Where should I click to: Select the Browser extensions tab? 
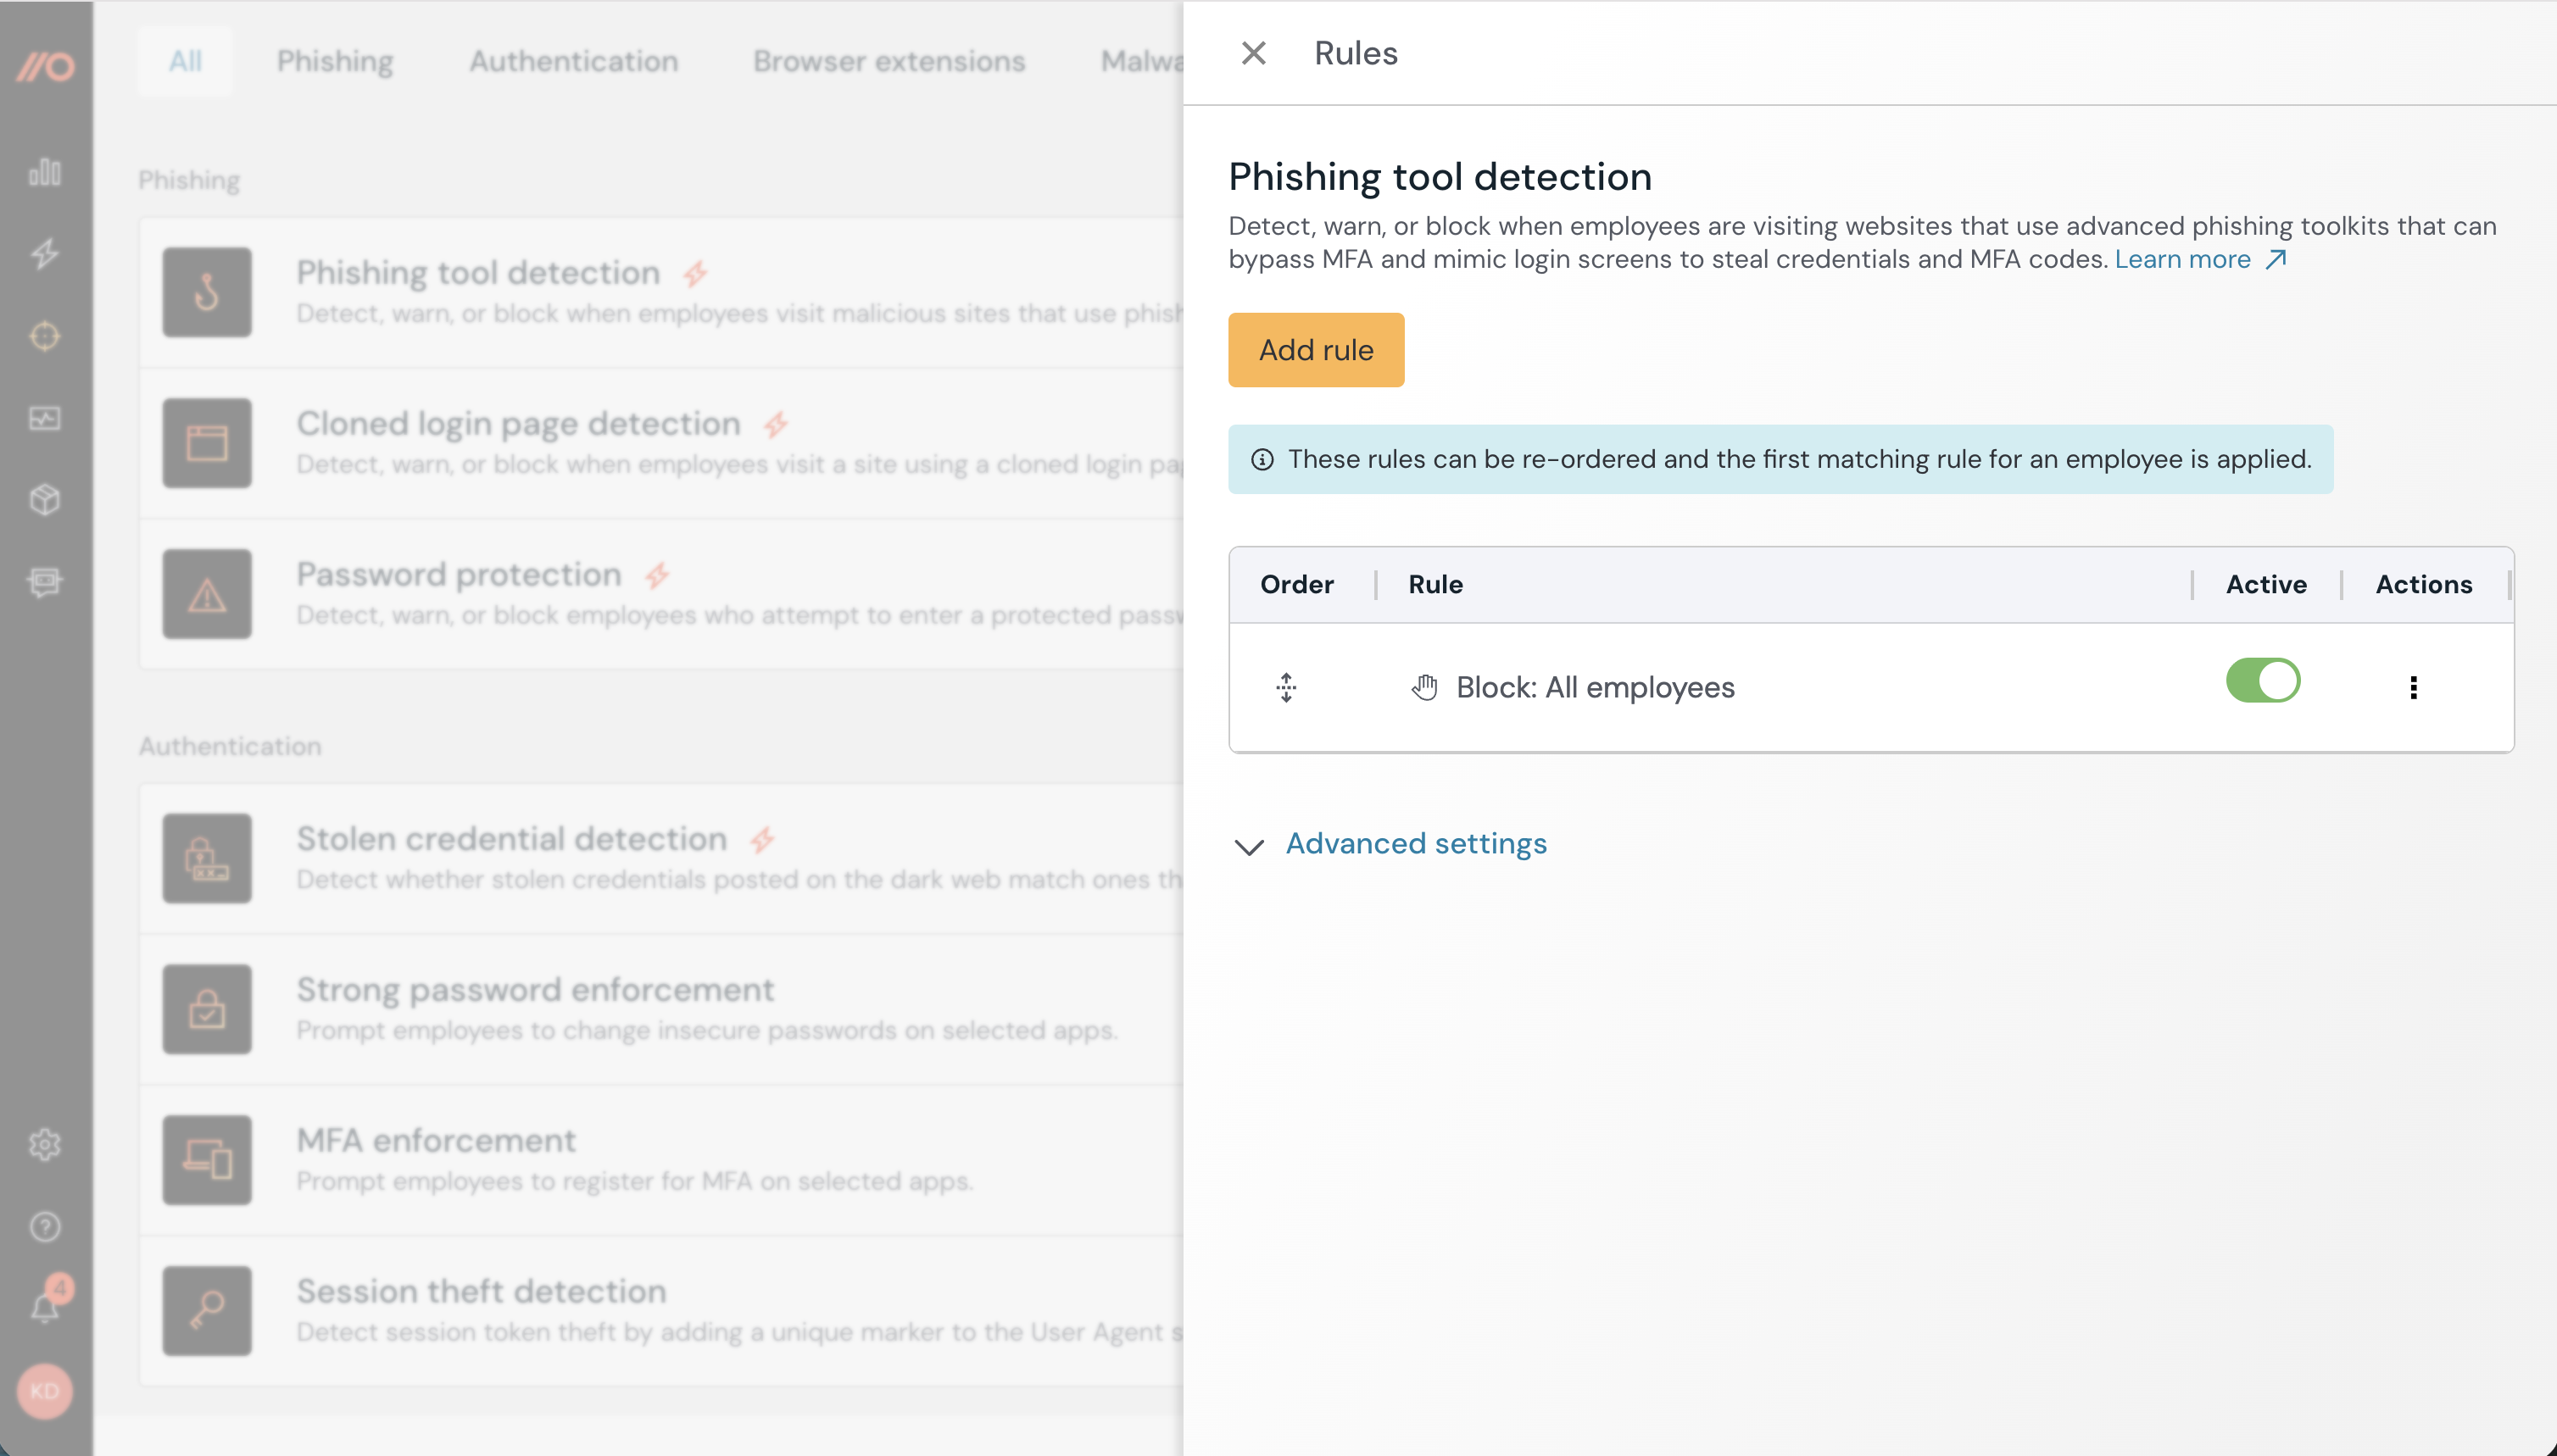(x=889, y=61)
